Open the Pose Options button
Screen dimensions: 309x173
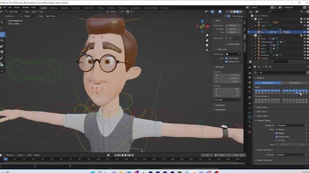(238, 16)
